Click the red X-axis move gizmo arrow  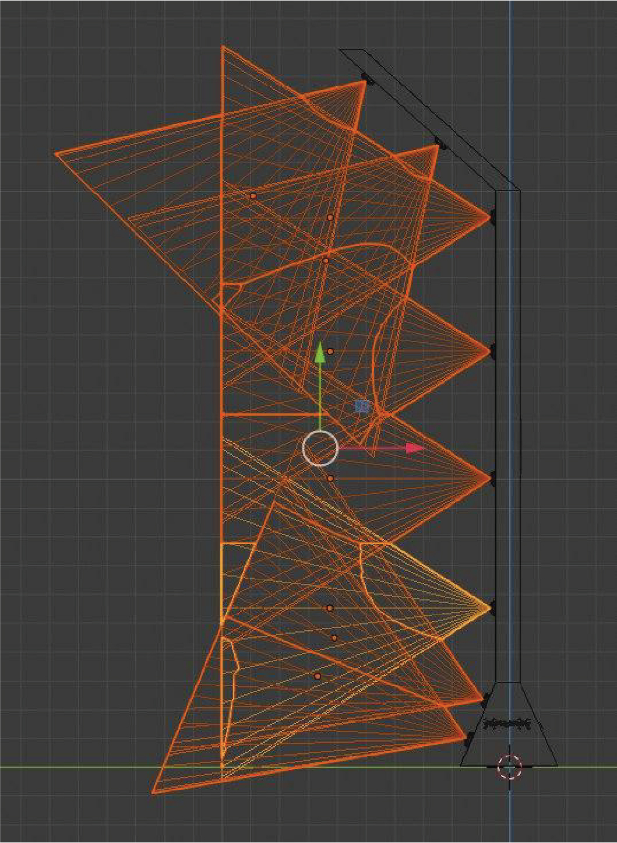pyautogui.click(x=414, y=448)
